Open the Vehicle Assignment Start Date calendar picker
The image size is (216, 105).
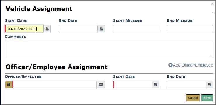click(47, 29)
